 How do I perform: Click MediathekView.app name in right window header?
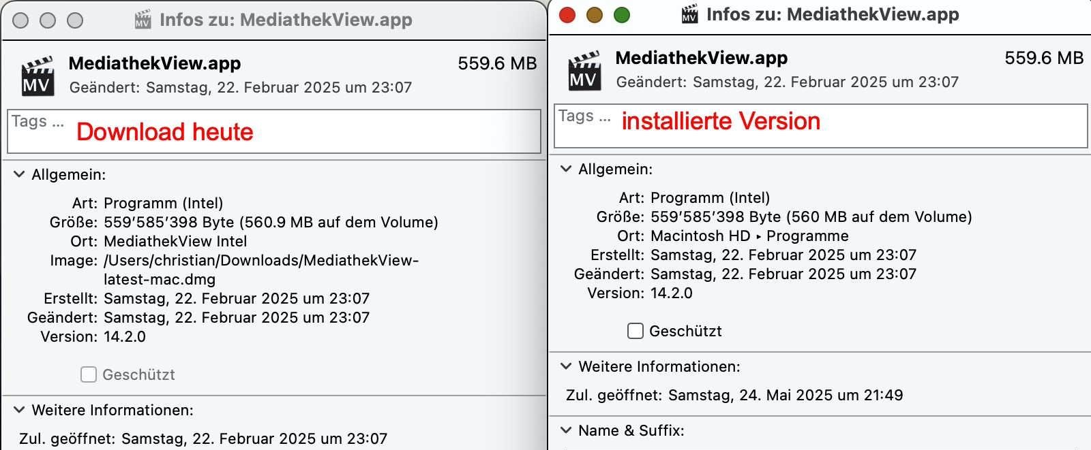[702, 58]
